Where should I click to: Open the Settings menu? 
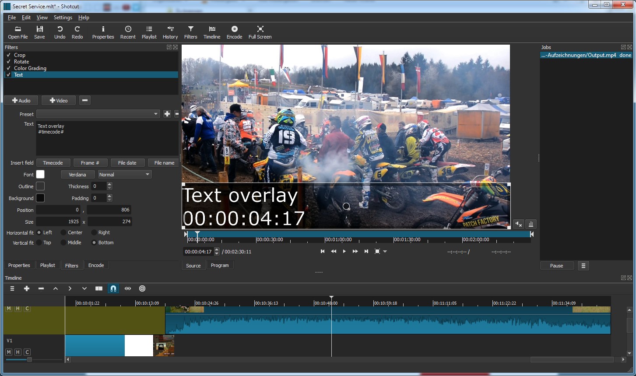point(63,18)
